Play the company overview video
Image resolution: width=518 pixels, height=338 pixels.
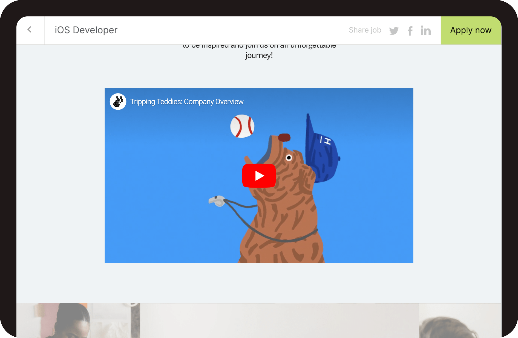pyautogui.click(x=259, y=176)
